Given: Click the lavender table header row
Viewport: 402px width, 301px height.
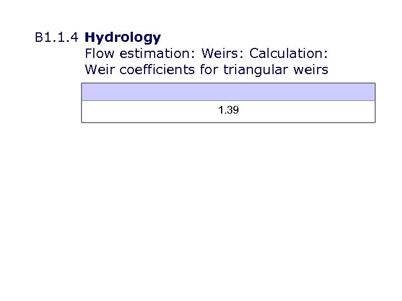Looking at the screenshot, I should point(228,92).
